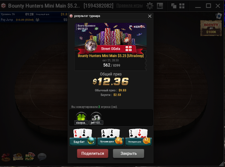Open the red dice casino icon
This screenshot has width=225, height=167.
[6, 157]
